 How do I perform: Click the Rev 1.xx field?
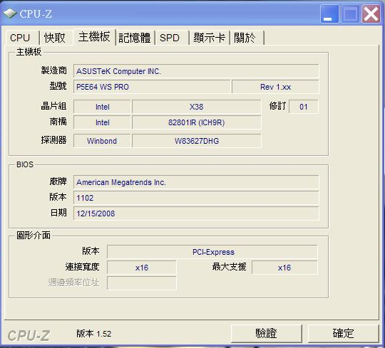(275, 87)
